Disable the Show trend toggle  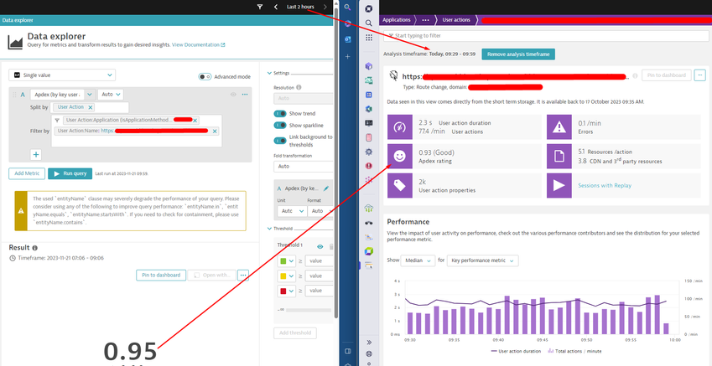click(281, 113)
